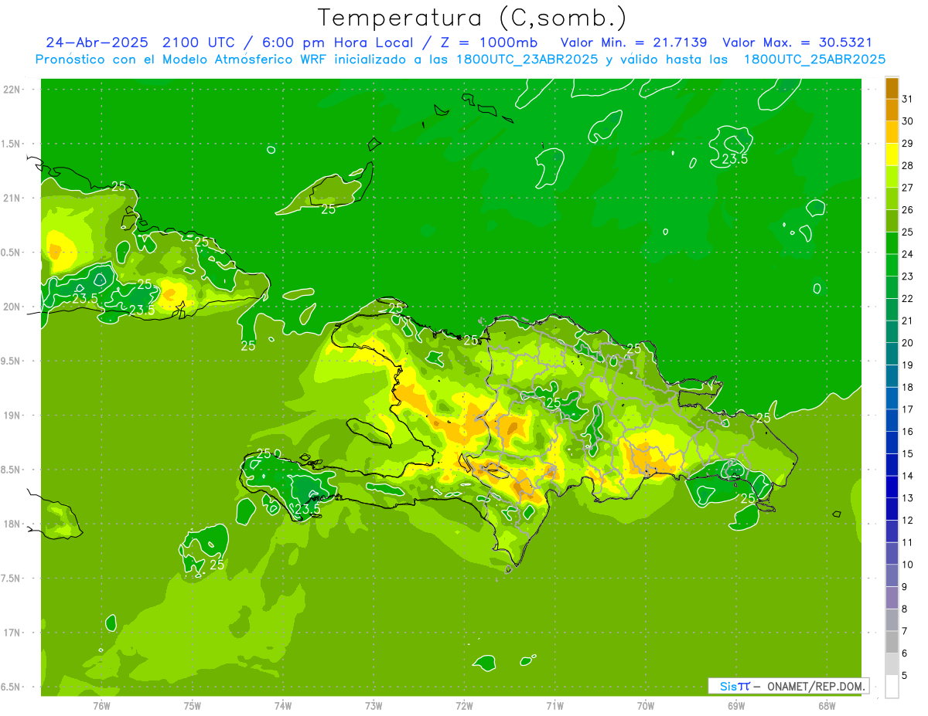Click the legend value label "24"

[909, 254]
